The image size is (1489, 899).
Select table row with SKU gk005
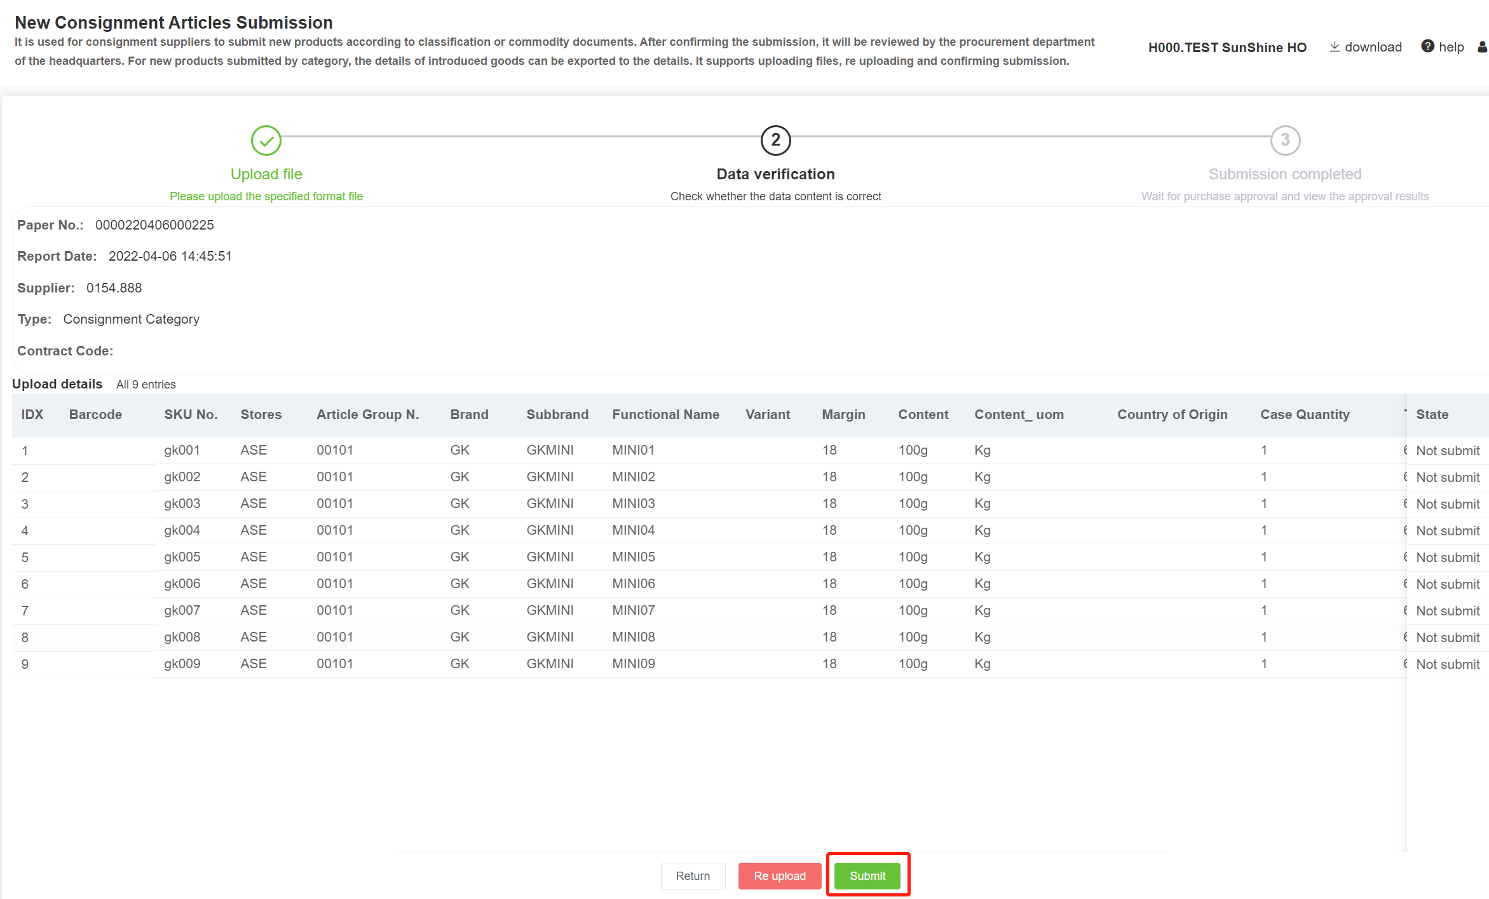click(182, 557)
